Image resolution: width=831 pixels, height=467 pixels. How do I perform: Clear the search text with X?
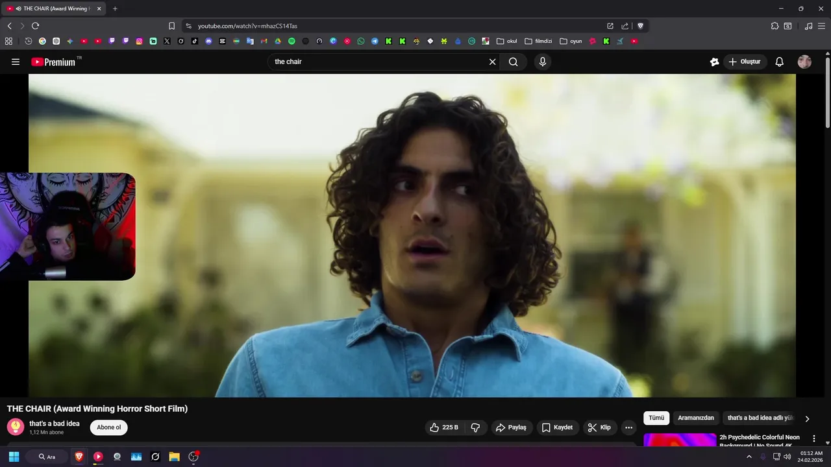pos(492,62)
